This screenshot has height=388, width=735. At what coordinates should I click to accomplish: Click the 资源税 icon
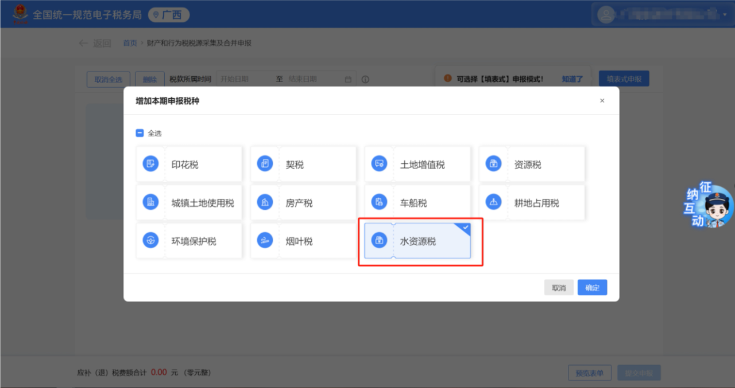coord(493,164)
